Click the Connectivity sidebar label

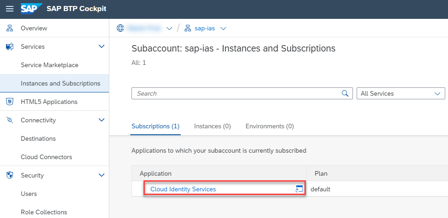click(38, 120)
